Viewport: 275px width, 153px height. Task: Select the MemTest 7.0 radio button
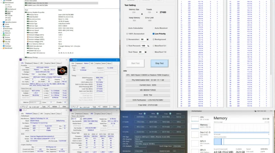pos(153,52)
